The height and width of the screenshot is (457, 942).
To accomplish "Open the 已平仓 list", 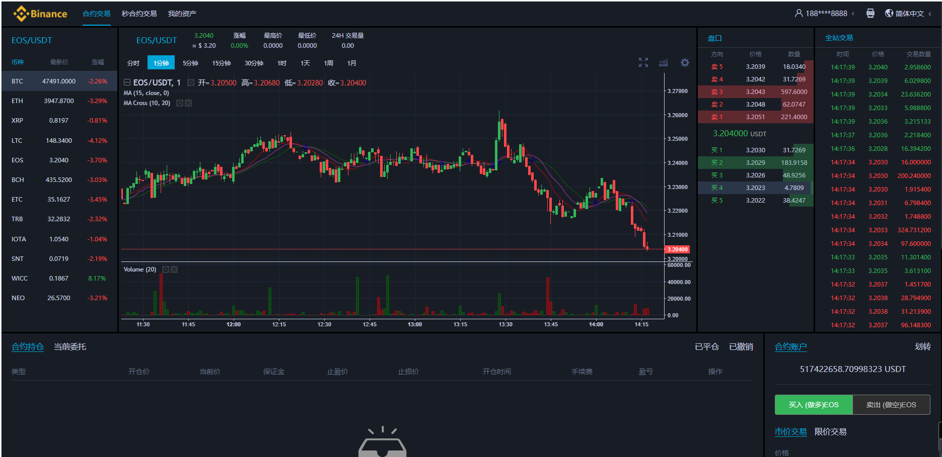I will click(707, 347).
